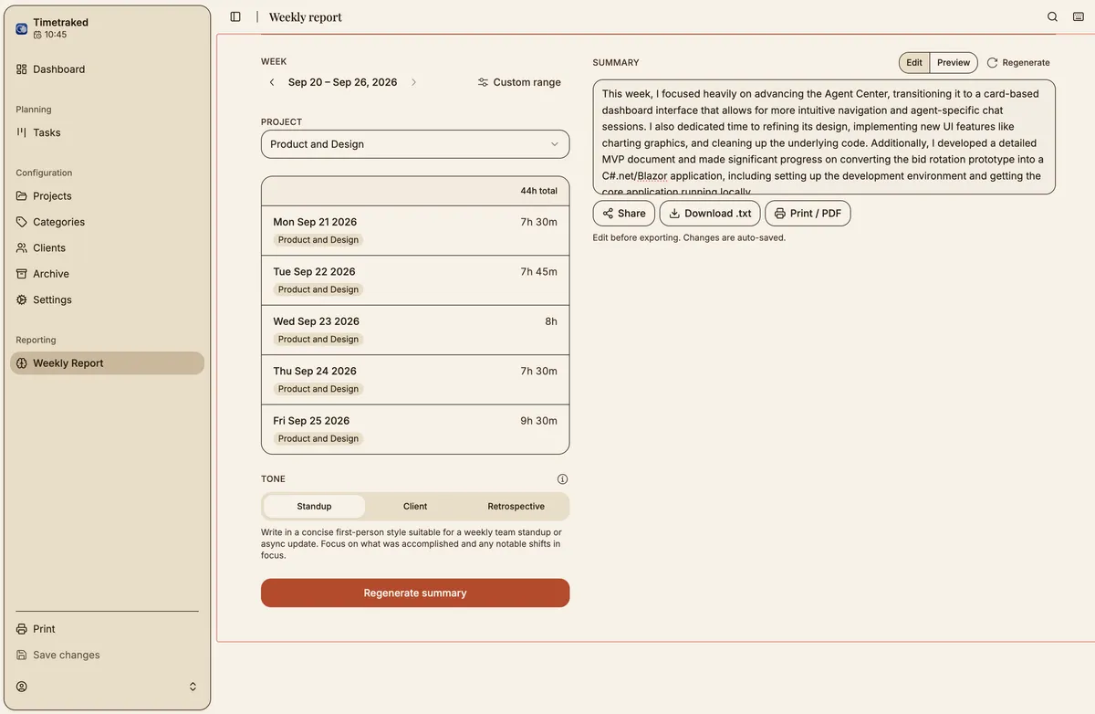Select the Retrospective tone
The image size is (1095, 714).
click(x=516, y=507)
